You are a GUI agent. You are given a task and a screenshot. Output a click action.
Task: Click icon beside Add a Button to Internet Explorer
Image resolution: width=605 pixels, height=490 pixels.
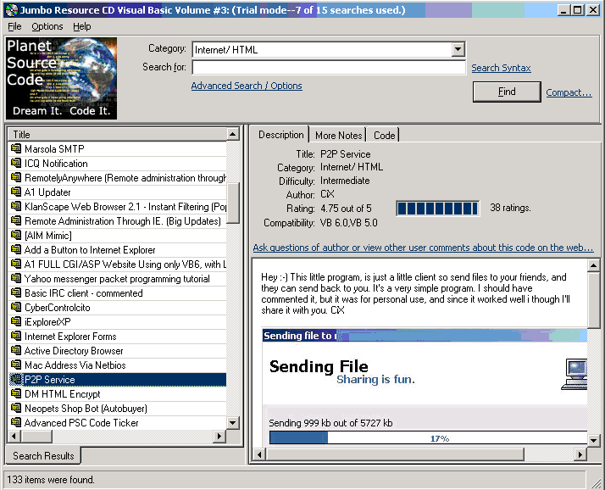coord(16,249)
